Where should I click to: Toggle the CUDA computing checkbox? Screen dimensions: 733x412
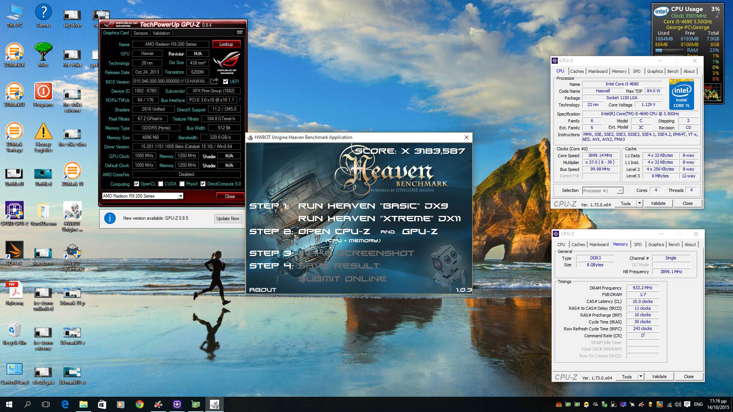coord(161,184)
